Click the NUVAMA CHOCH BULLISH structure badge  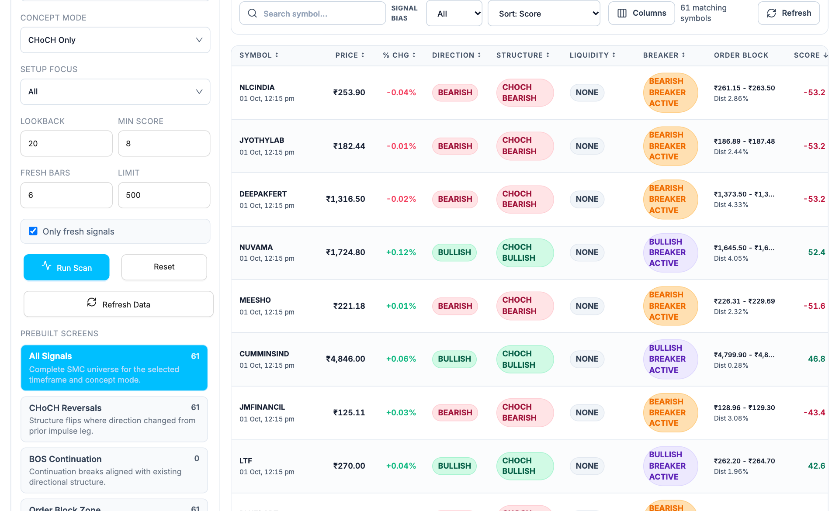coord(525,252)
